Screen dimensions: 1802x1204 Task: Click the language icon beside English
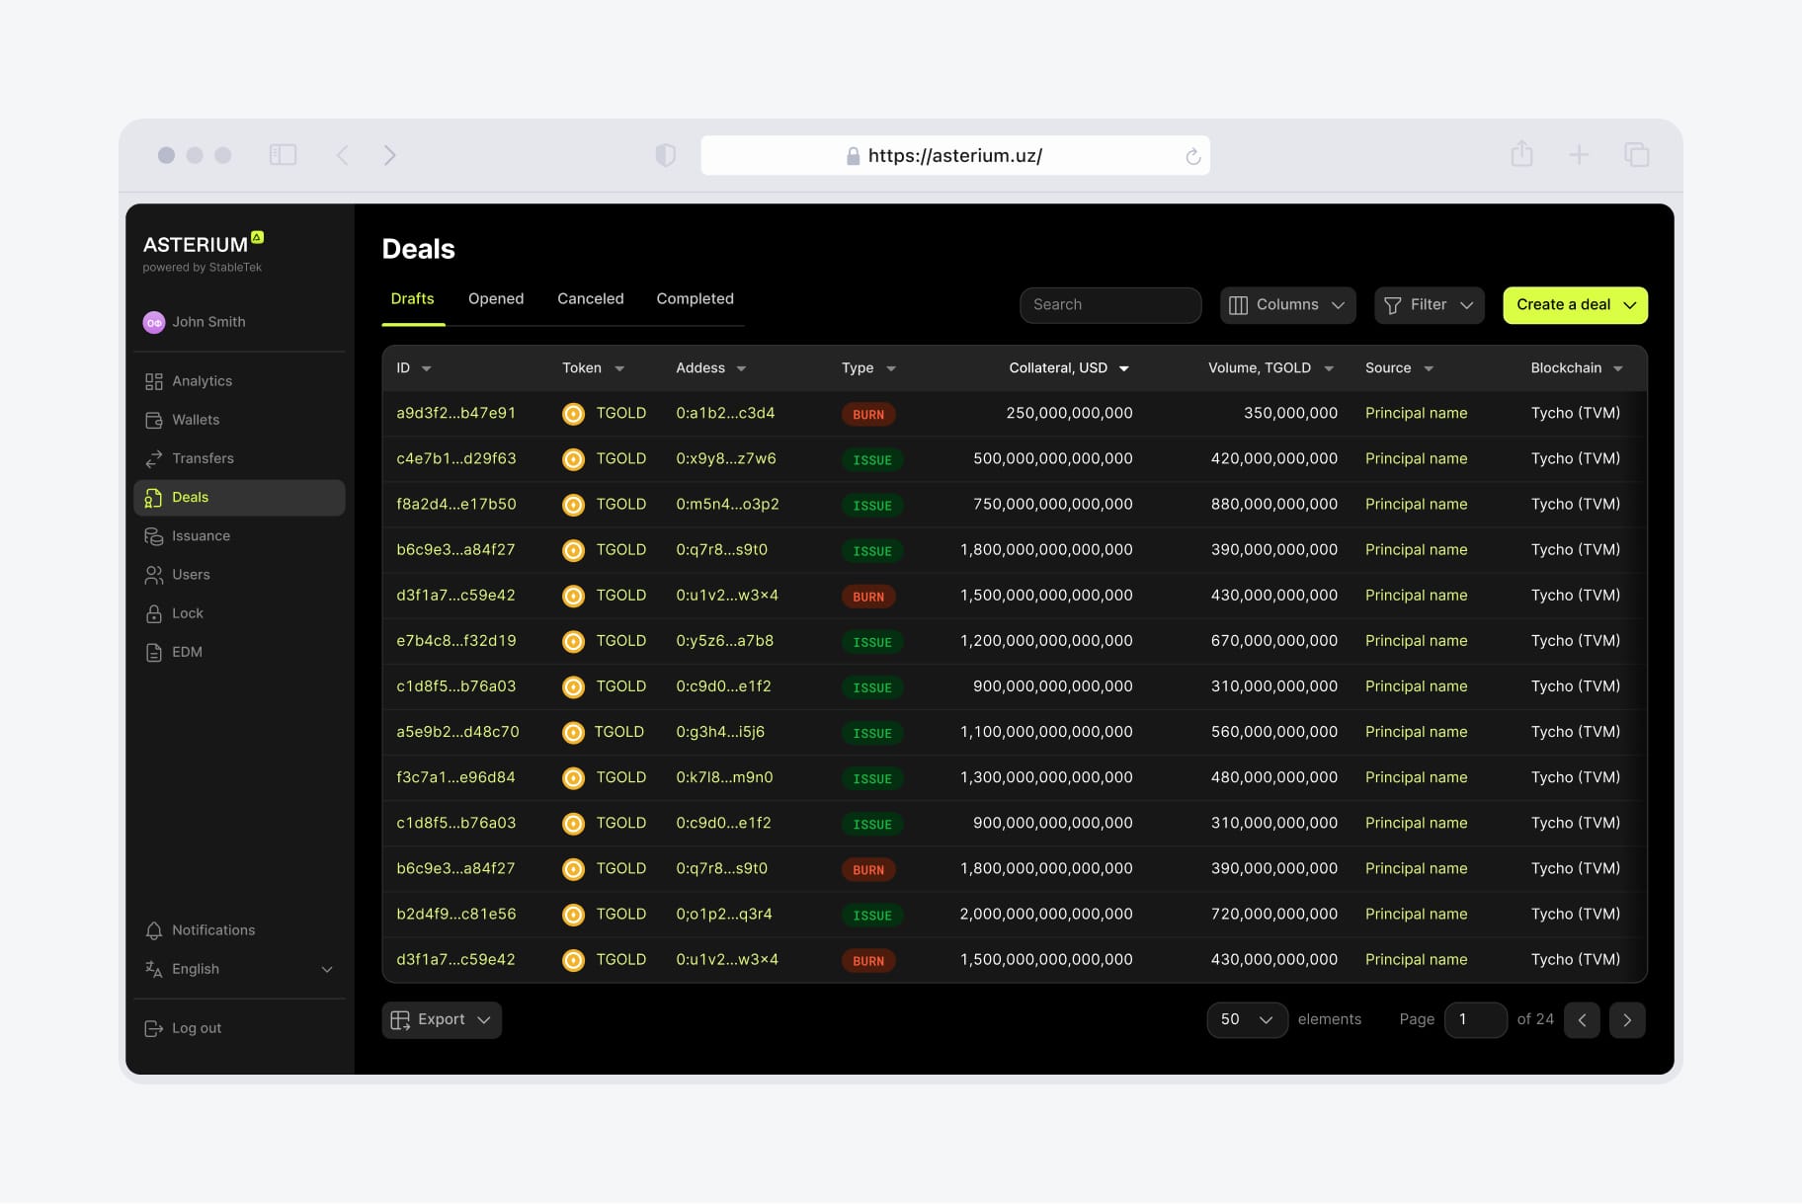click(x=154, y=969)
